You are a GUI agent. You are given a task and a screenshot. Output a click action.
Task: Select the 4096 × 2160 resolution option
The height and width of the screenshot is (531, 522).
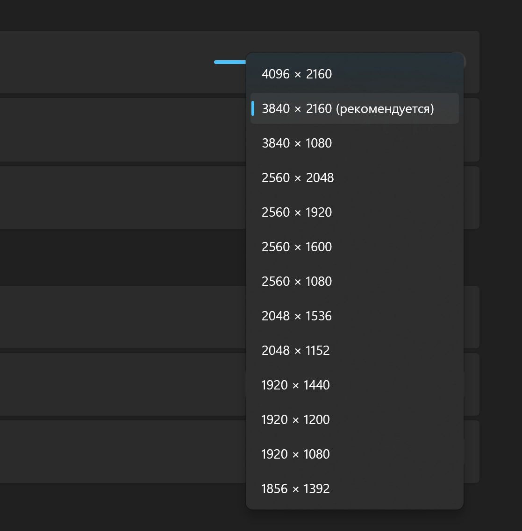[355, 74]
